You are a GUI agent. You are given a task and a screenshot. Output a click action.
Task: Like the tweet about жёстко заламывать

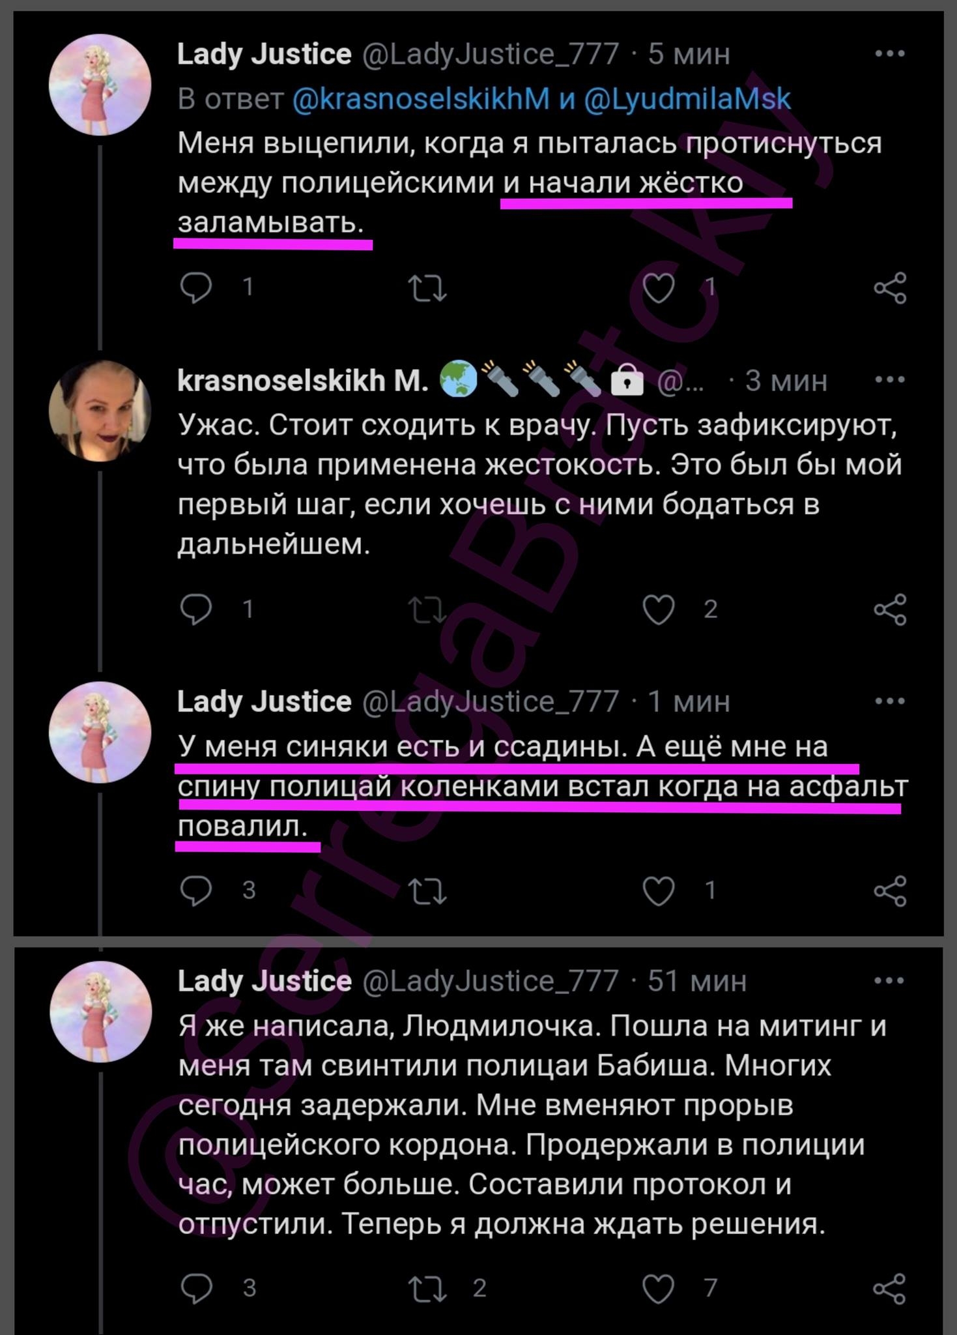pyautogui.click(x=659, y=287)
